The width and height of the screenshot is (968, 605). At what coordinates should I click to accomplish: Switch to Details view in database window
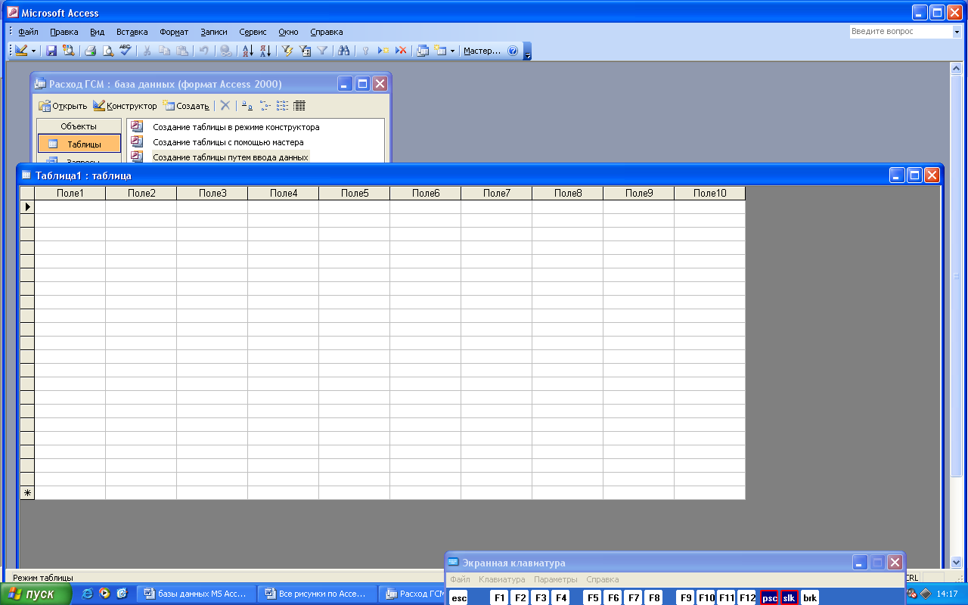(299, 106)
